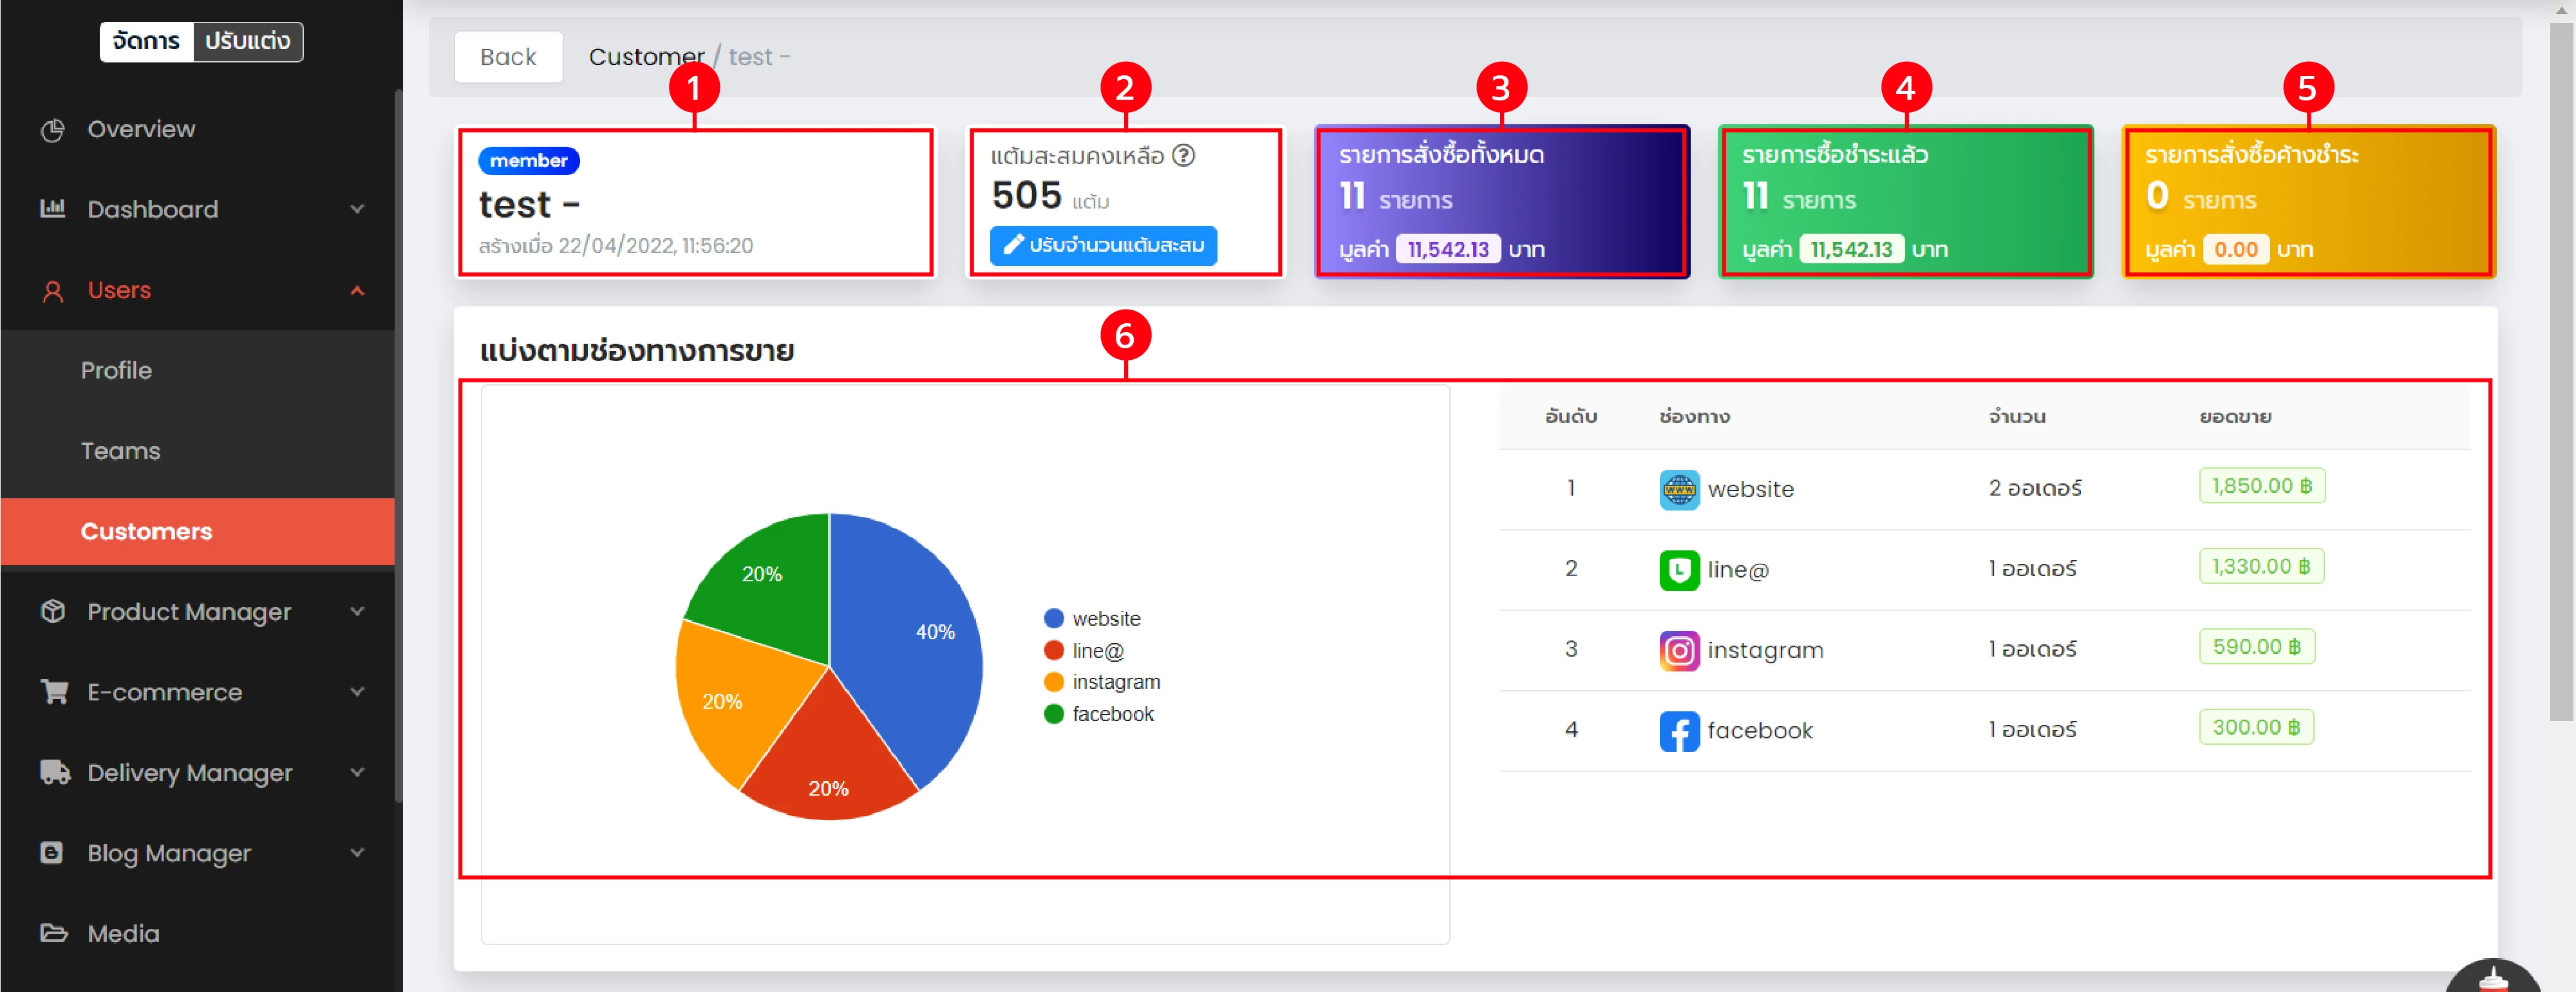This screenshot has height=992, width=2576.
Task: Click the Customer breadcrumb link
Action: [x=646, y=57]
